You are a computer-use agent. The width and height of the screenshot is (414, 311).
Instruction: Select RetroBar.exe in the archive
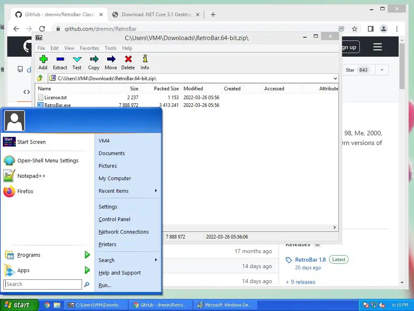57,105
